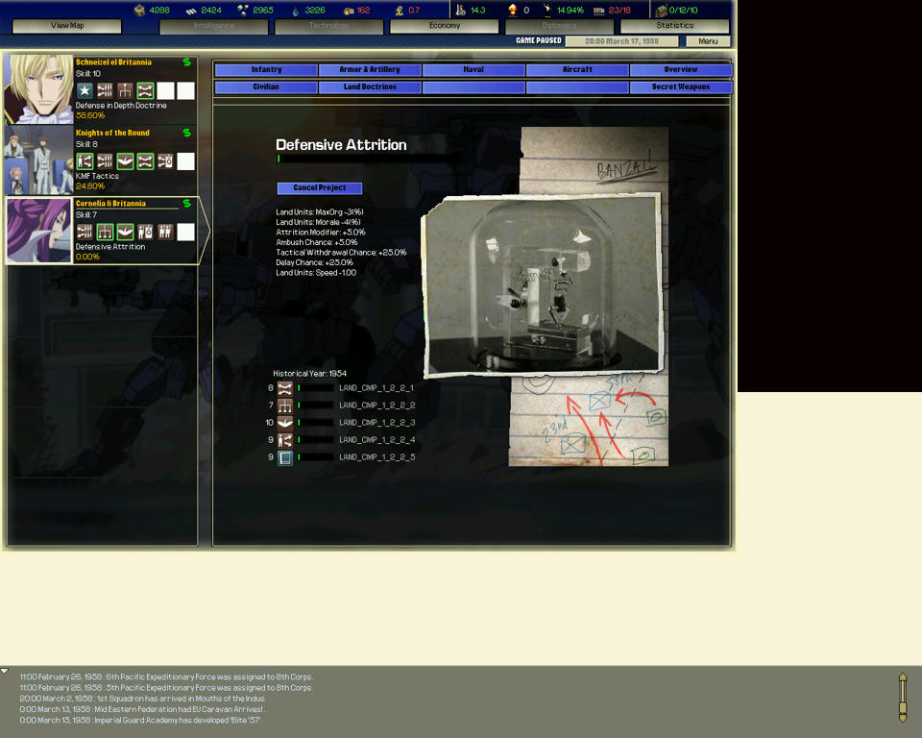Collapse the message log with the triangle

(5, 671)
